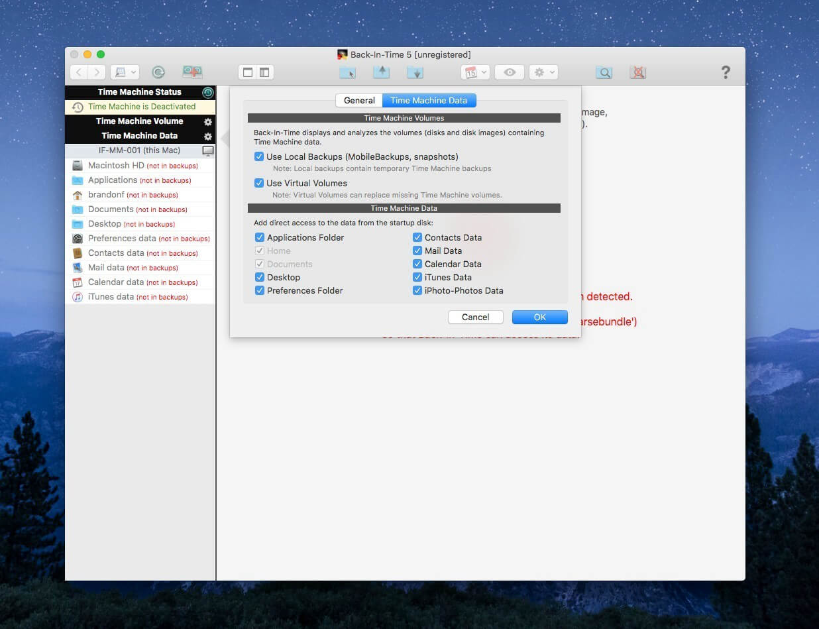
Task: Click the eye preview icon in toolbar
Action: click(x=510, y=72)
